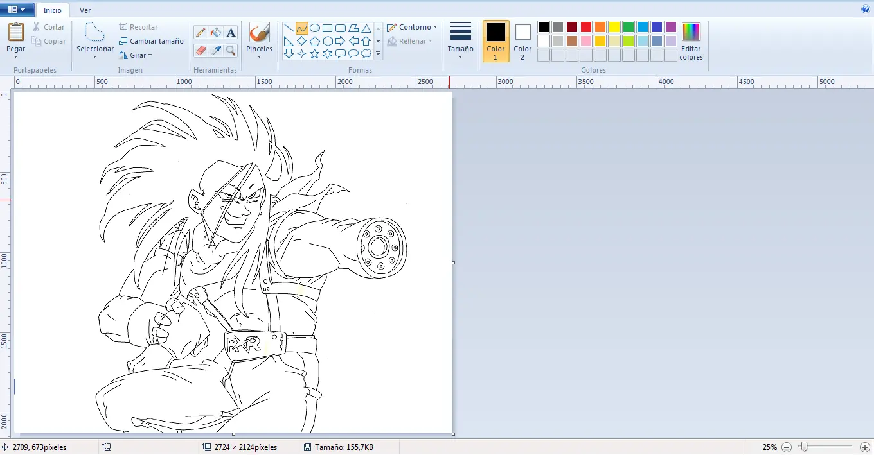The width and height of the screenshot is (874, 455).
Task: Pick the Eraser tool
Action: pyautogui.click(x=201, y=50)
